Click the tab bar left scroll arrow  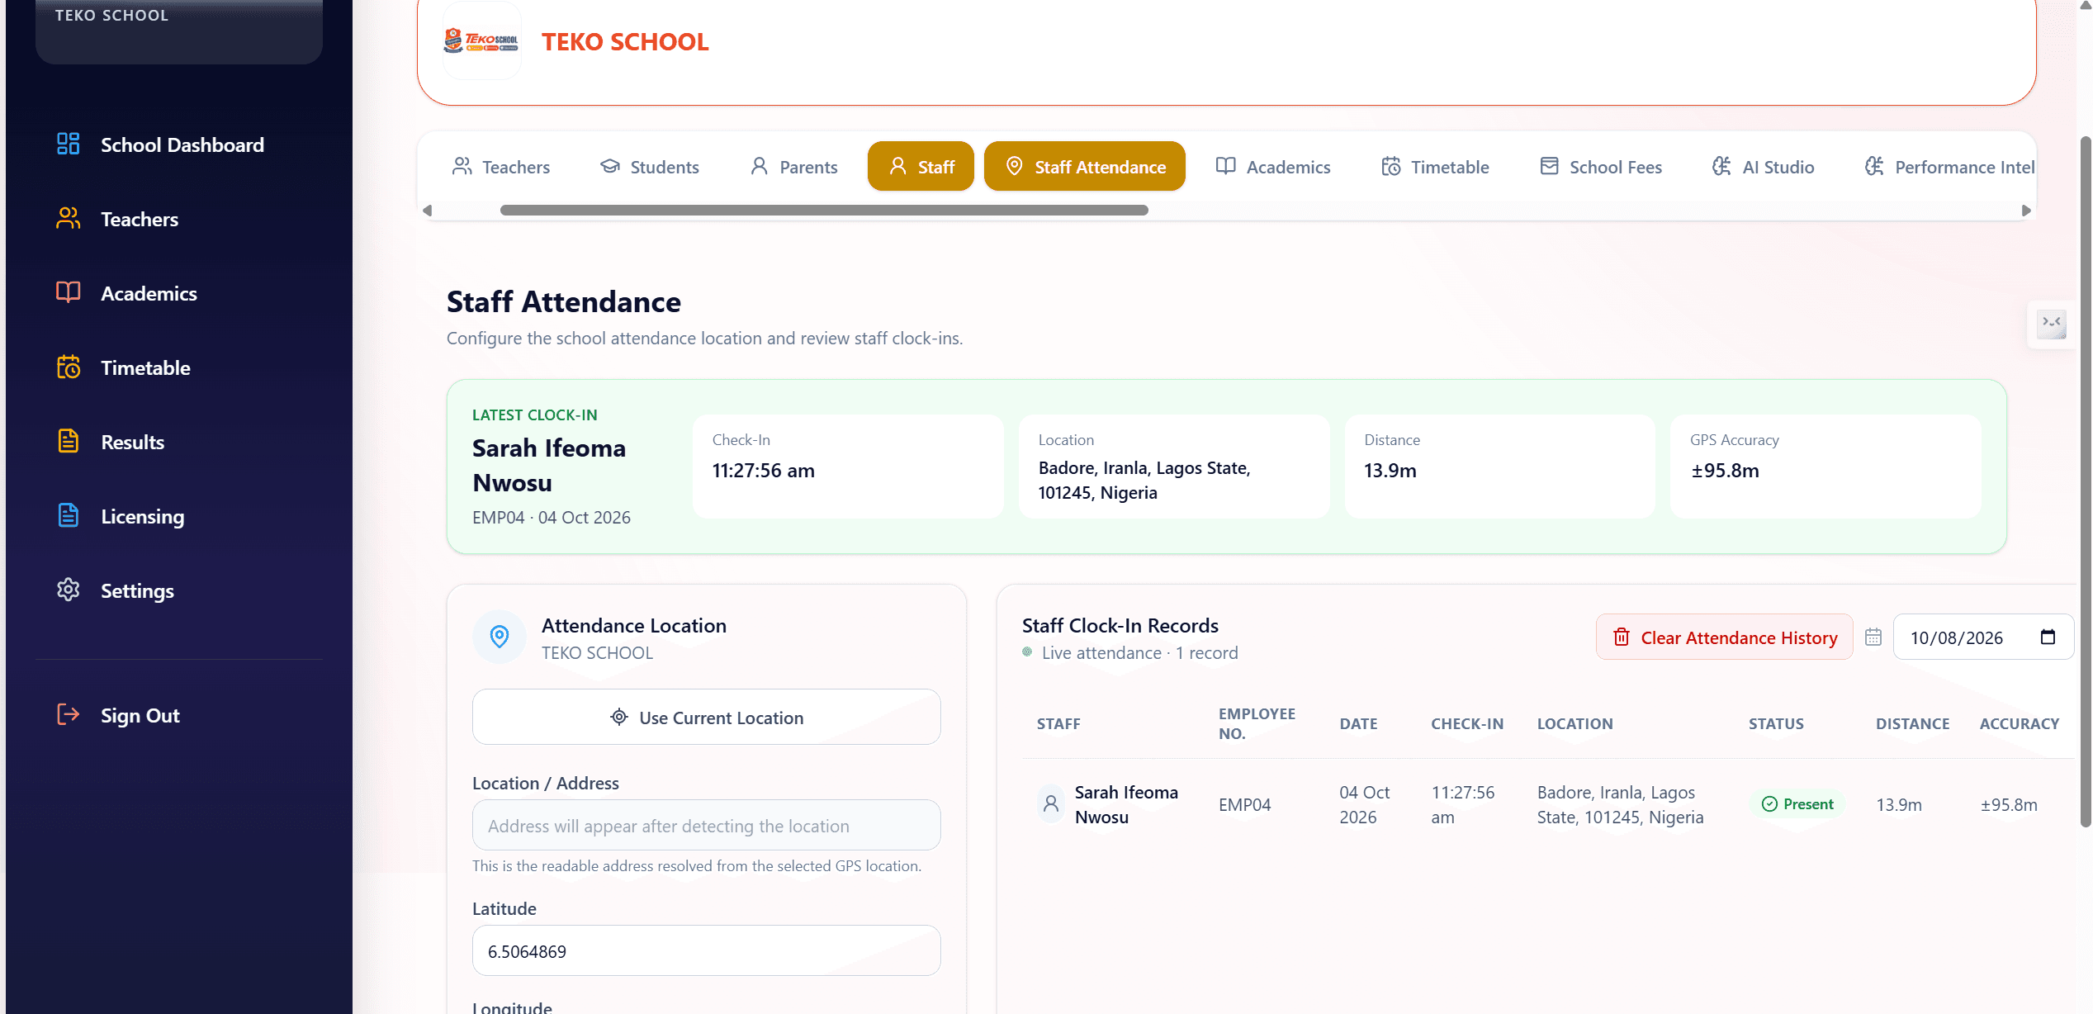point(427,211)
